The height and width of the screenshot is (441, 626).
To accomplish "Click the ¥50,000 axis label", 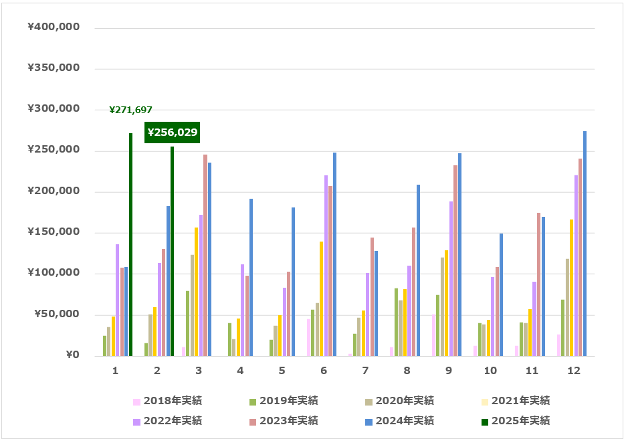I will pos(57,314).
